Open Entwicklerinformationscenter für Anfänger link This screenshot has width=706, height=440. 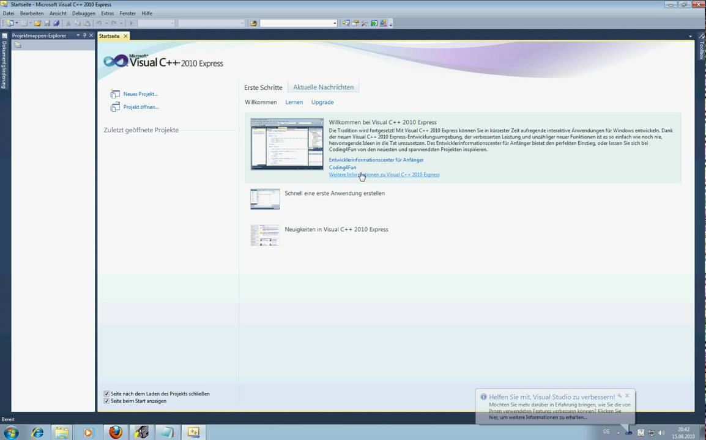tap(376, 159)
